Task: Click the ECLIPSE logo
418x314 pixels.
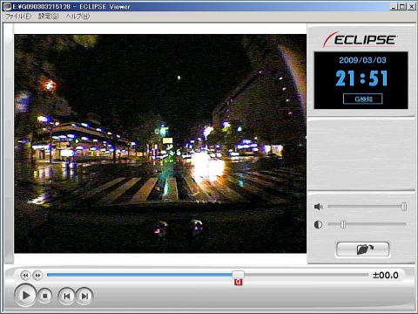Action: pos(360,39)
